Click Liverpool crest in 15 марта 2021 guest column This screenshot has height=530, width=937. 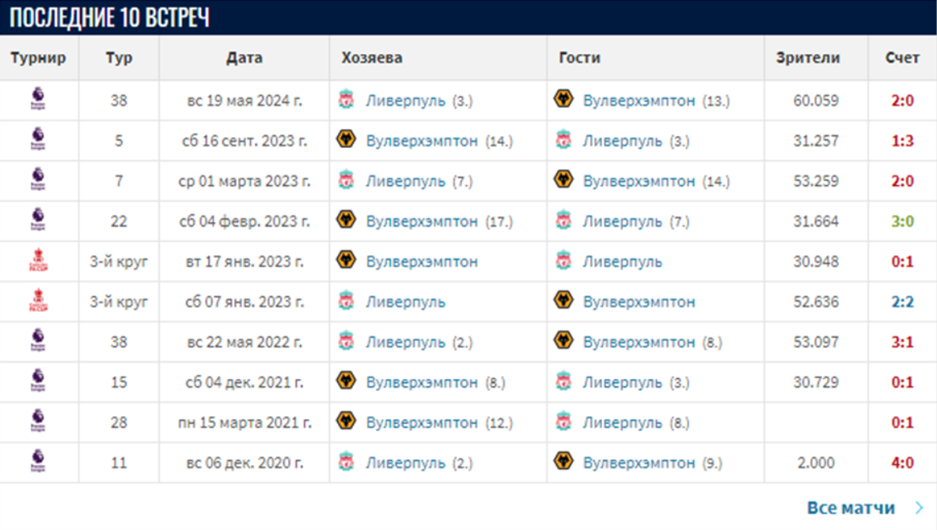(x=563, y=422)
